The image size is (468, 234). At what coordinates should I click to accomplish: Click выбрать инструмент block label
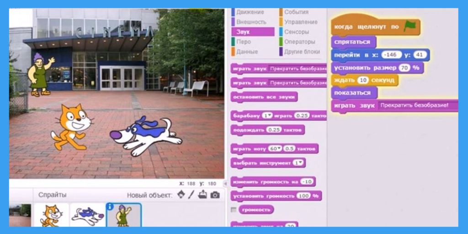(262, 163)
